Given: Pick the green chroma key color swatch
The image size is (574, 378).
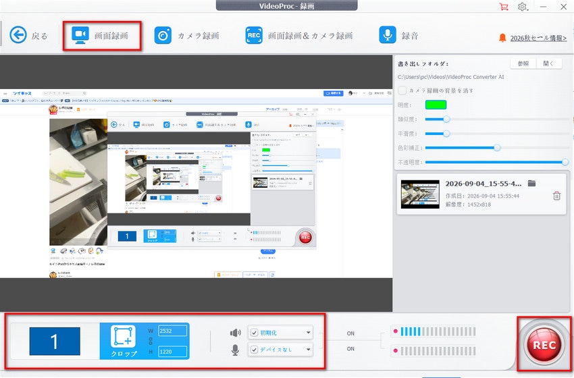Looking at the screenshot, I should [436, 105].
